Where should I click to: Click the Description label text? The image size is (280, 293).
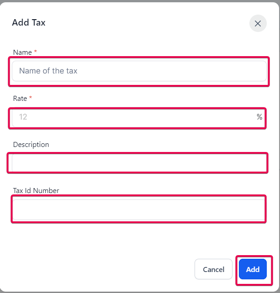click(31, 145)
